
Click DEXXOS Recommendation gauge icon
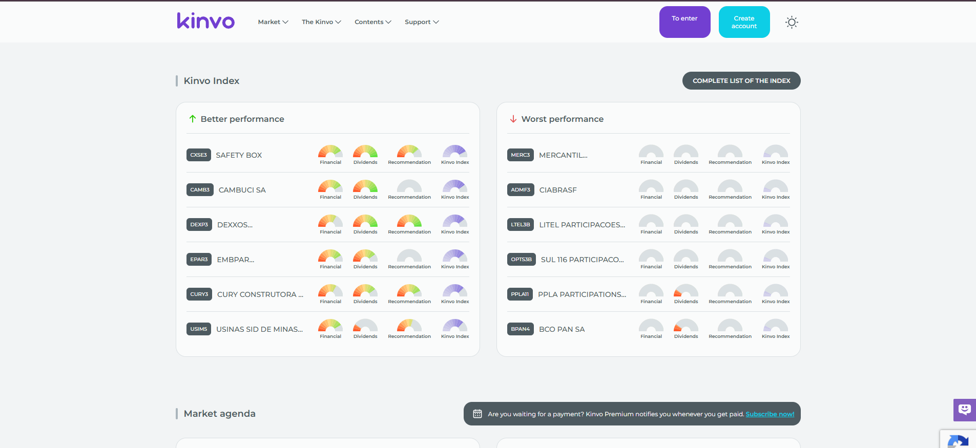click(409, 221)
